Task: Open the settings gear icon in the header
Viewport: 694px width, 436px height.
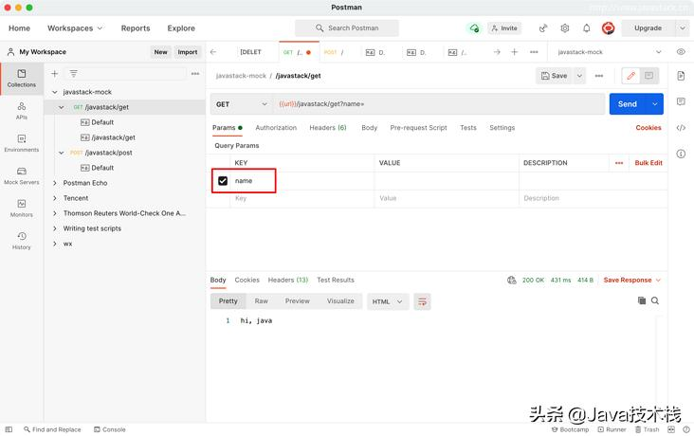Action: (565, 27)
